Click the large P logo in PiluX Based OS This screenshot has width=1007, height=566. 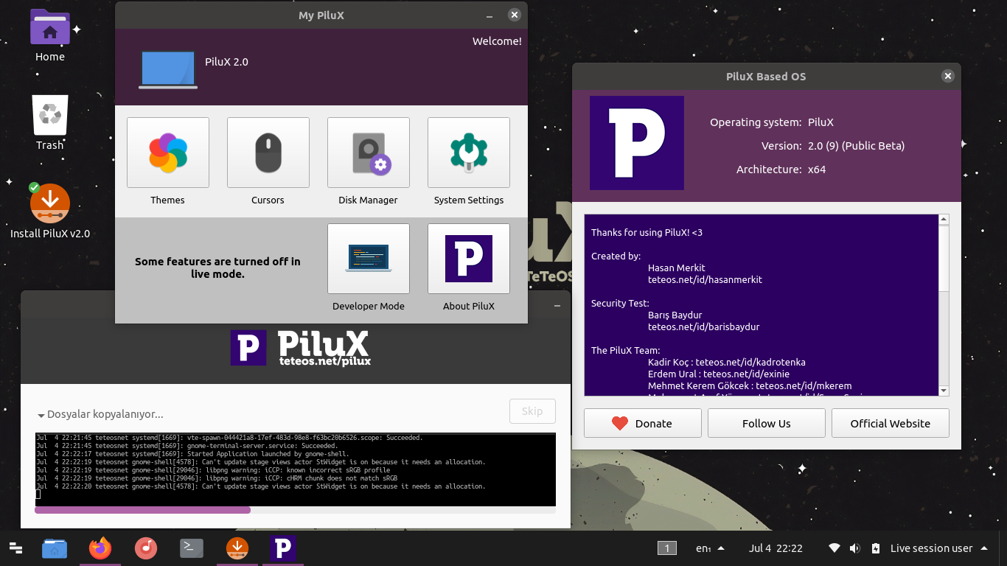[637, 143]
